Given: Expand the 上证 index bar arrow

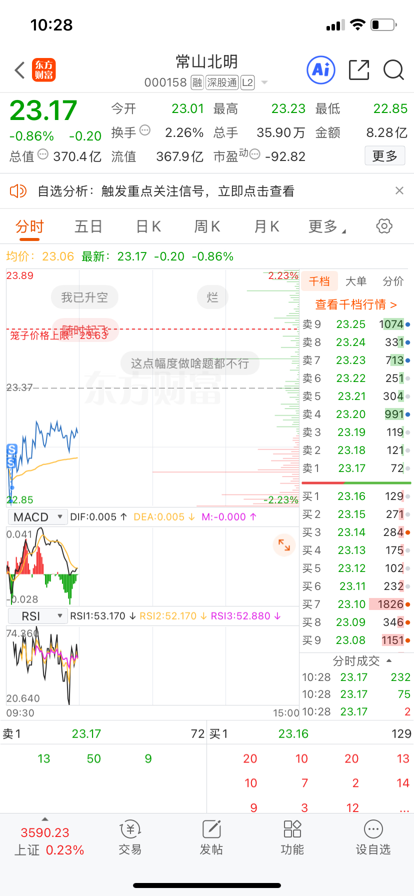Looking at the screenshot, I should click(45, 819).
